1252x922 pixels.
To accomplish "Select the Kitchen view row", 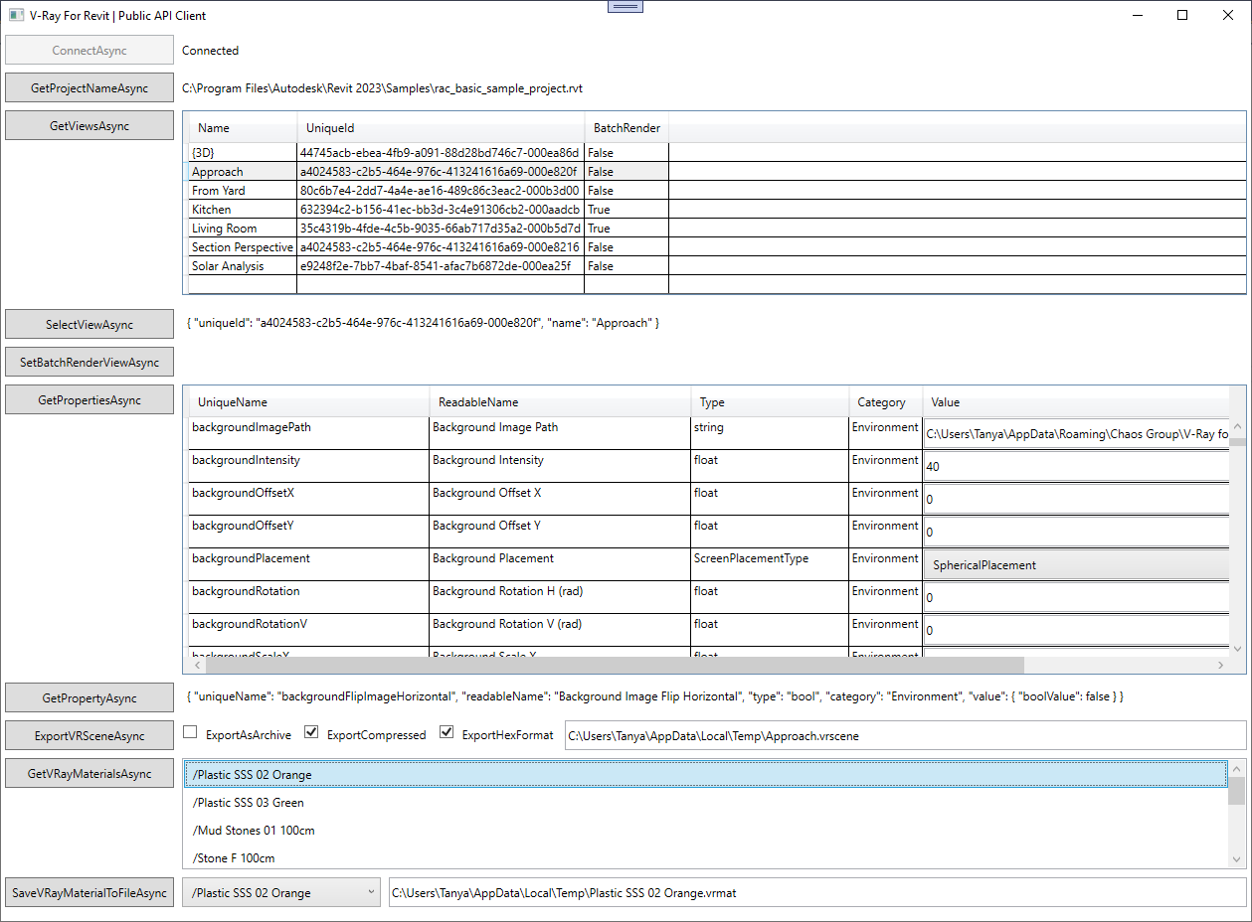I will click(716, 210).
